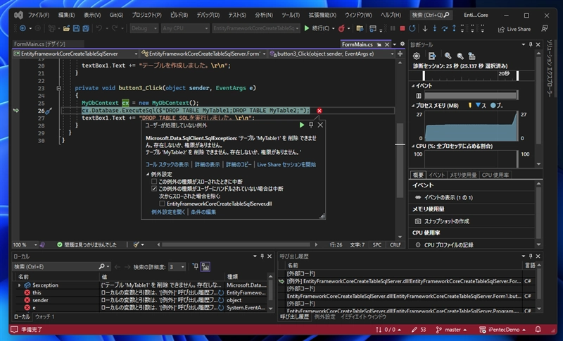Close the unhandled exception popup

[320, 125]
